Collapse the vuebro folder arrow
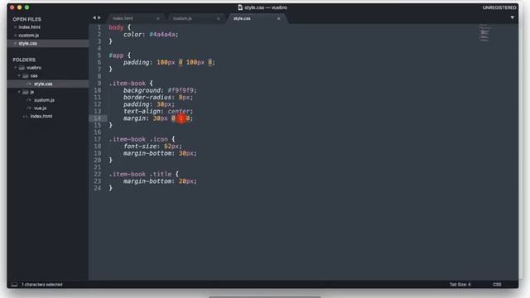The height and width of the screenshot is (298, 530). point(15,68)
